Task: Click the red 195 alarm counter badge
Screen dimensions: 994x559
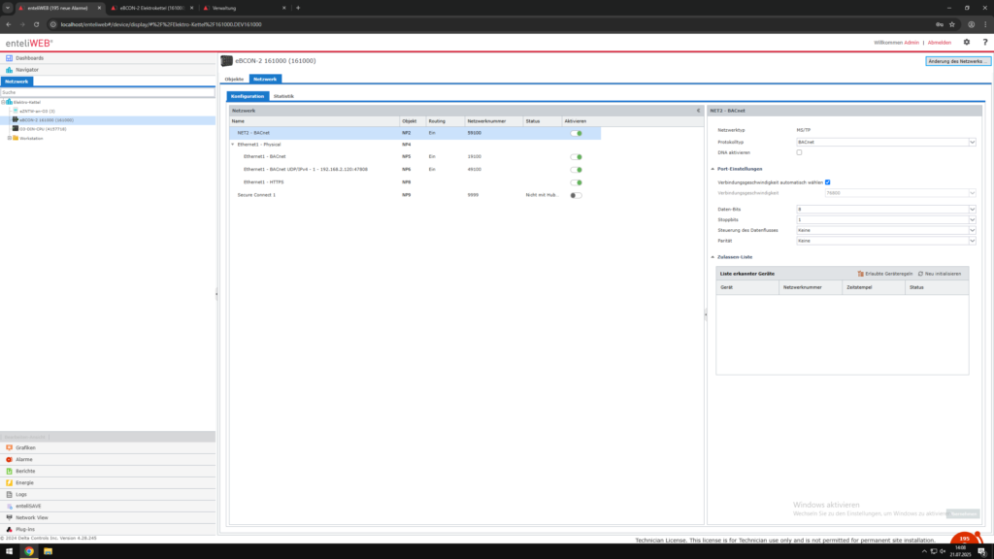Action: pyautogui.click(x=965, y=538)
